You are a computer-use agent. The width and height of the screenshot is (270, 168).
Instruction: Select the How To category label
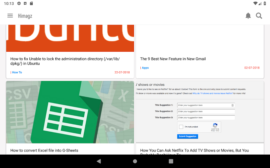(17, 72)
